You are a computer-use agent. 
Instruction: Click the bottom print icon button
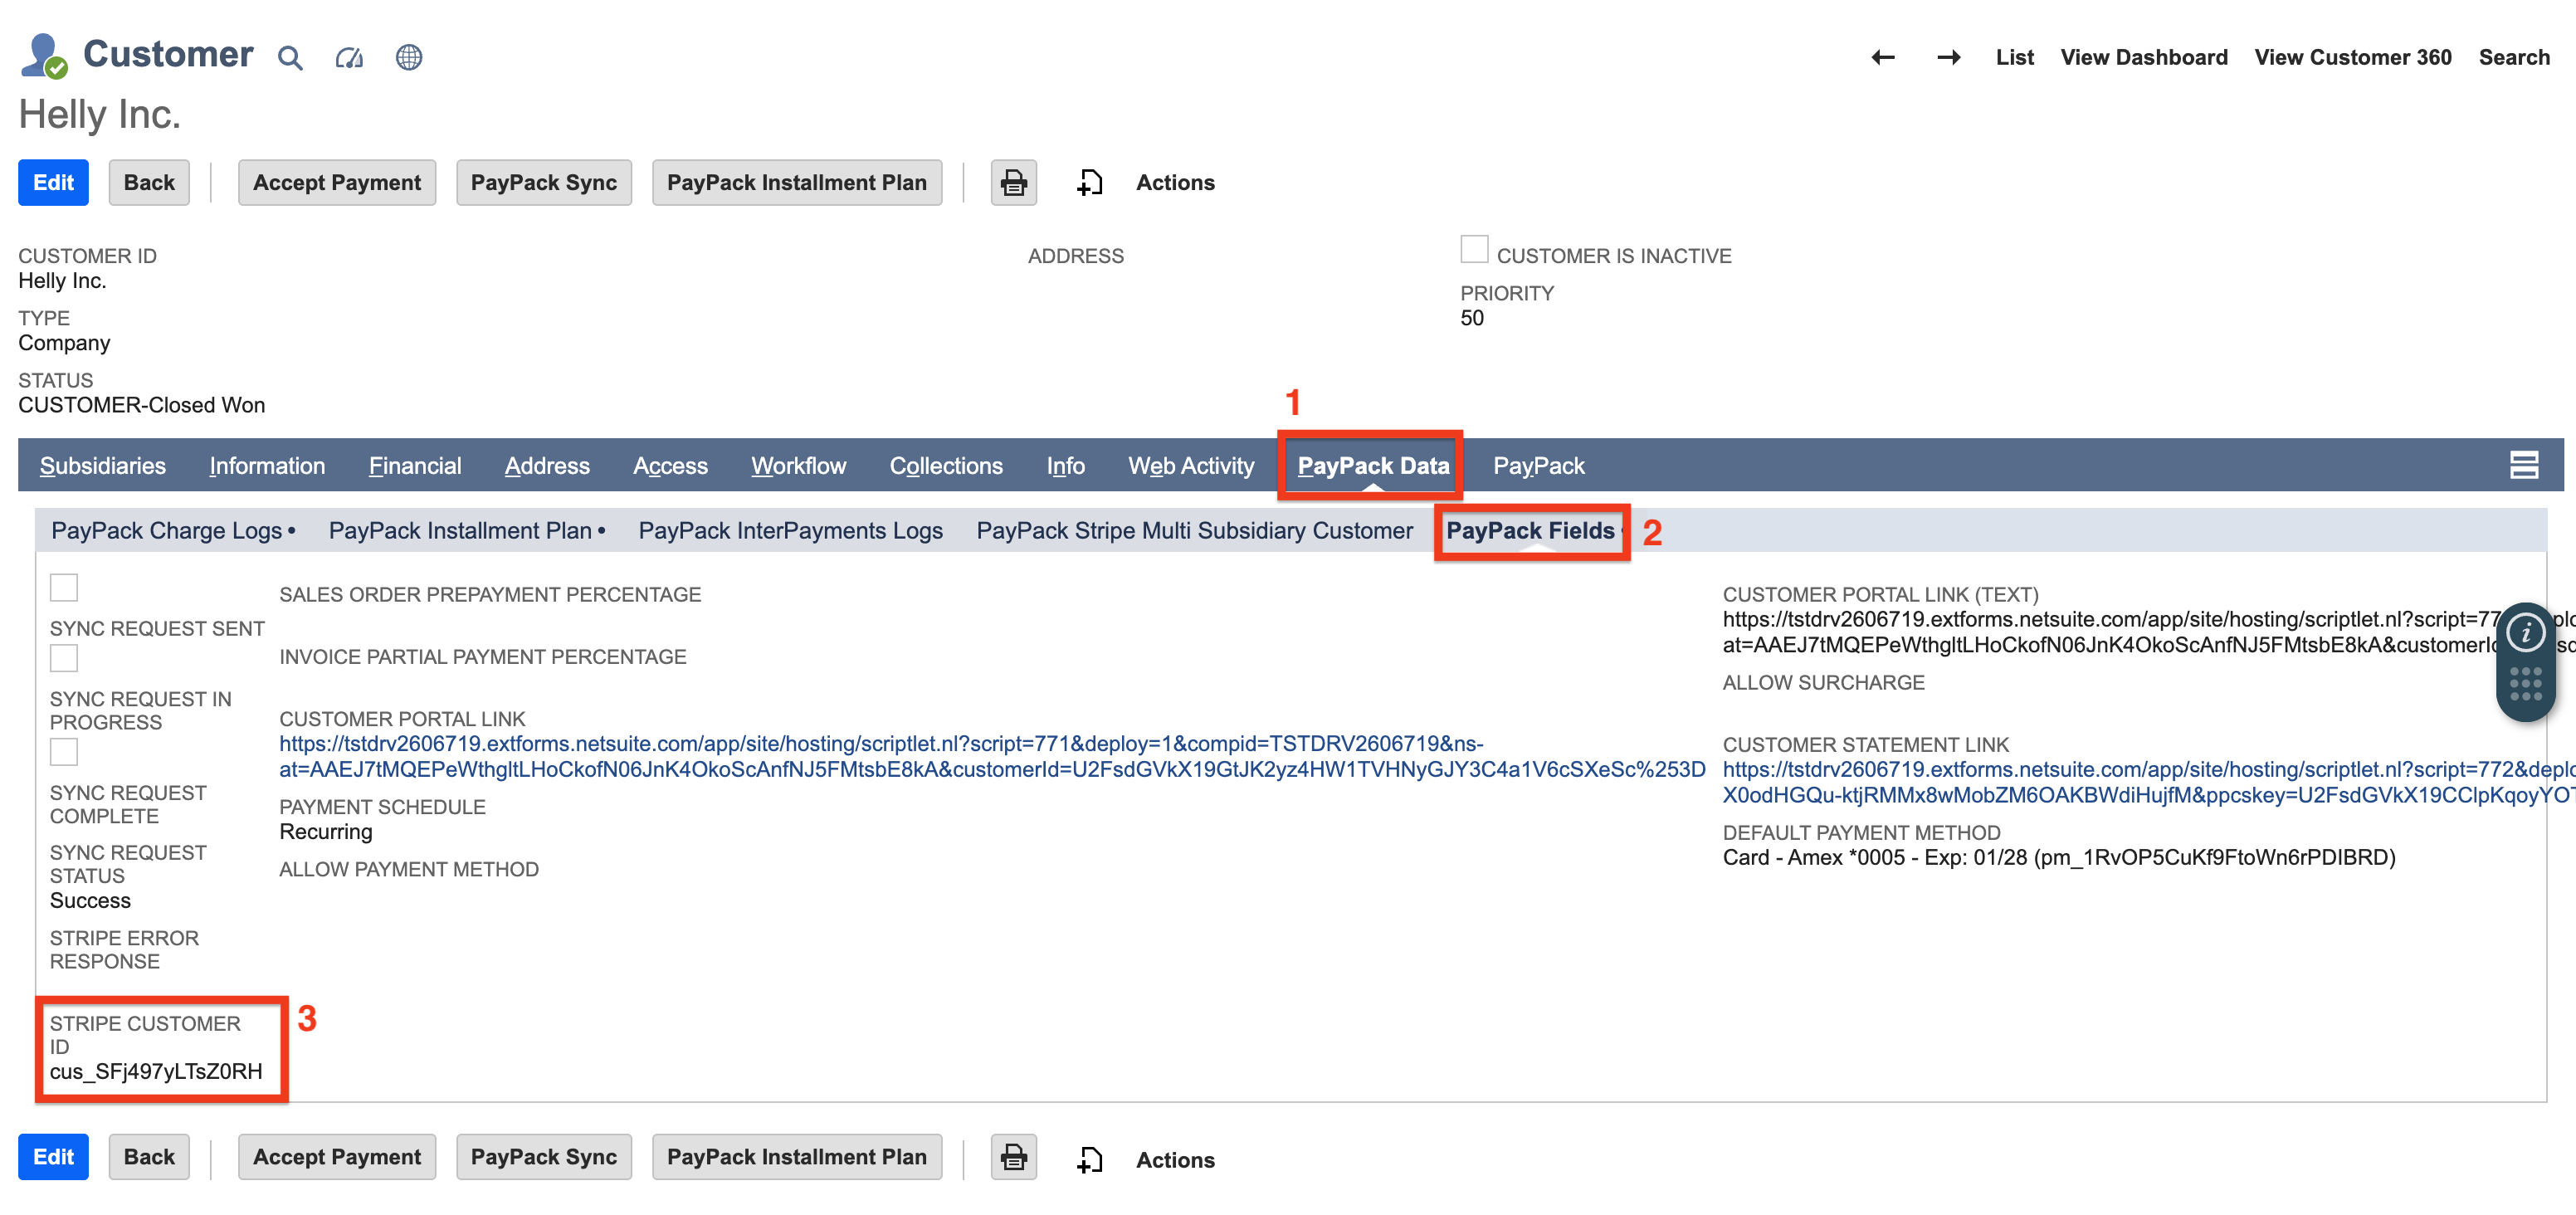[1013, 1157]
